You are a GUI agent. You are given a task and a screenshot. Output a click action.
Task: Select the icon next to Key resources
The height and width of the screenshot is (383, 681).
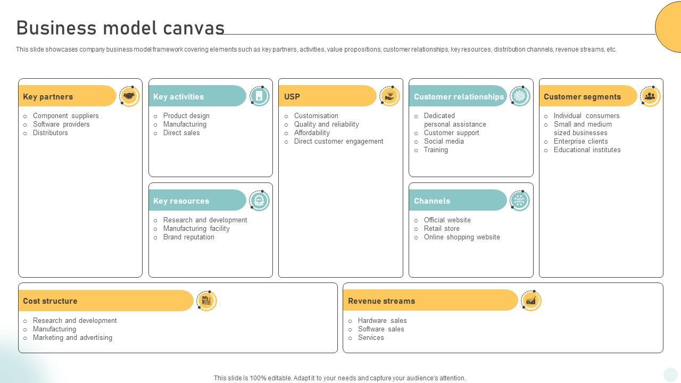tap(259, 201)
